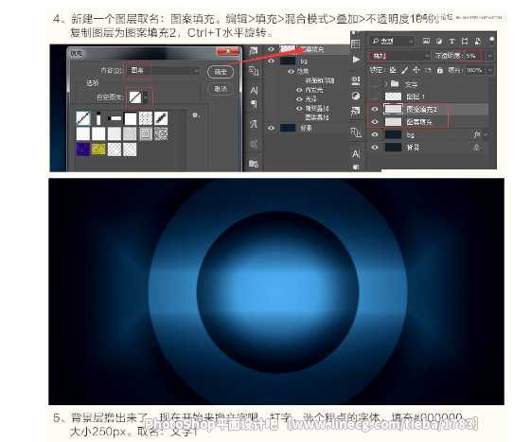Toggle eye of 内发光 effect
This screenshot has width=531, height=442.
pos(299,90)
